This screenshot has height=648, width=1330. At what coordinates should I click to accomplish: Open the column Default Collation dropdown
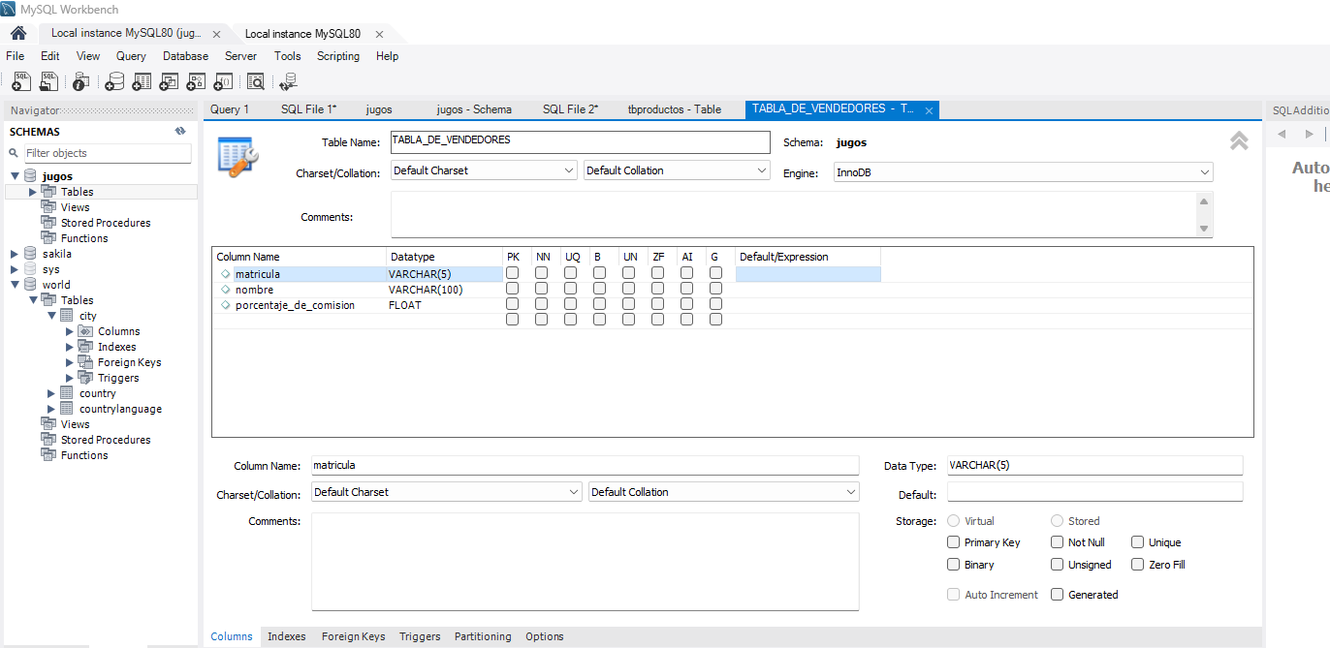pyautogui.click(x=724, y=492)
